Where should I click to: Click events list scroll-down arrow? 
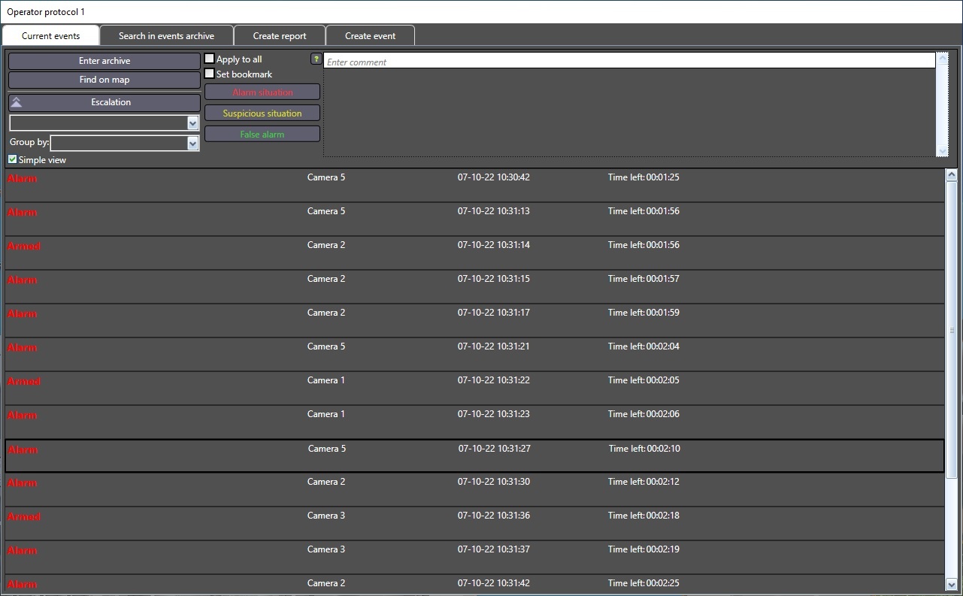(x=951, y=583)
